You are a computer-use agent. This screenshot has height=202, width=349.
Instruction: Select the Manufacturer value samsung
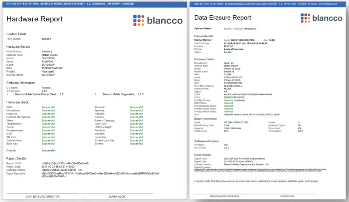47,51
